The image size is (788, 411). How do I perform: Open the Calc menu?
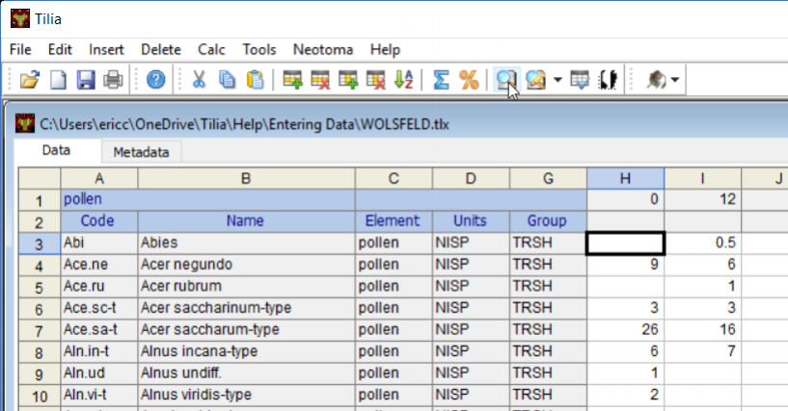tap(211, 50)
